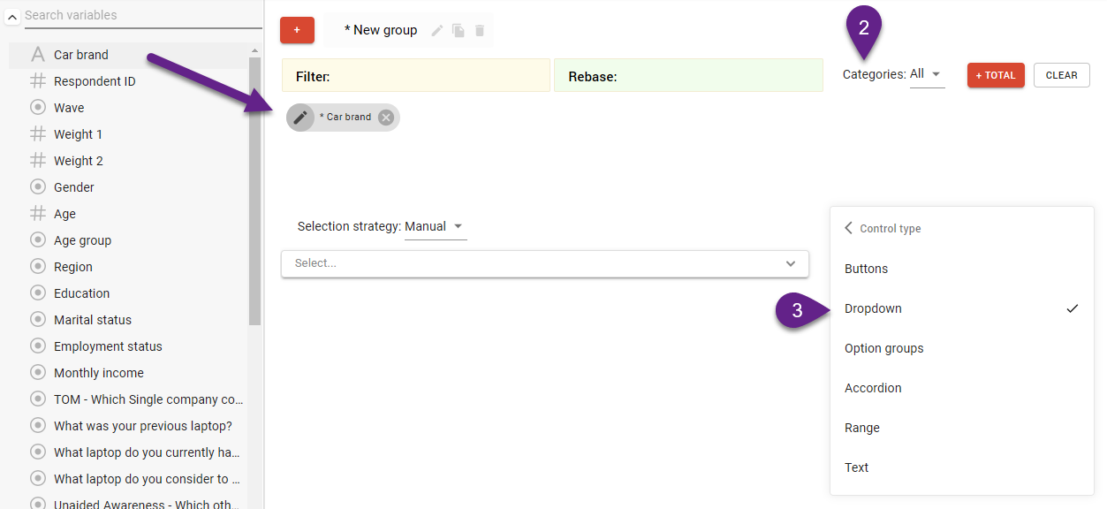Click the variable list scrollbar

(x=254, y=190)
